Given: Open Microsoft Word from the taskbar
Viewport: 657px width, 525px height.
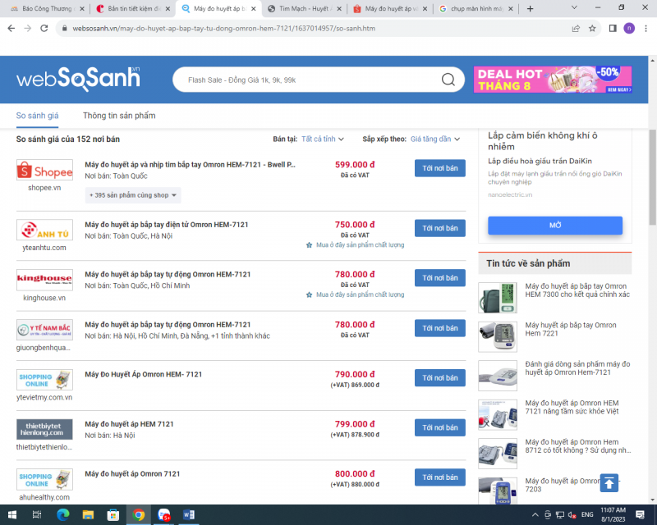Looking at the screenshot, I should 189,514.
